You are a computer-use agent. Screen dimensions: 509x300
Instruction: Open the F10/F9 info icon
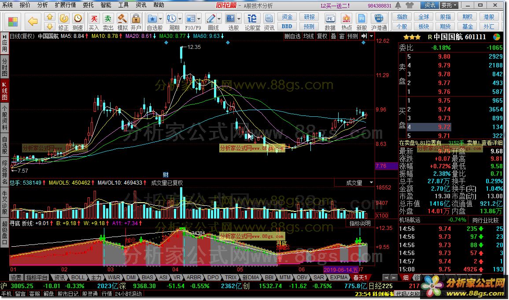[x=191, y=19]
